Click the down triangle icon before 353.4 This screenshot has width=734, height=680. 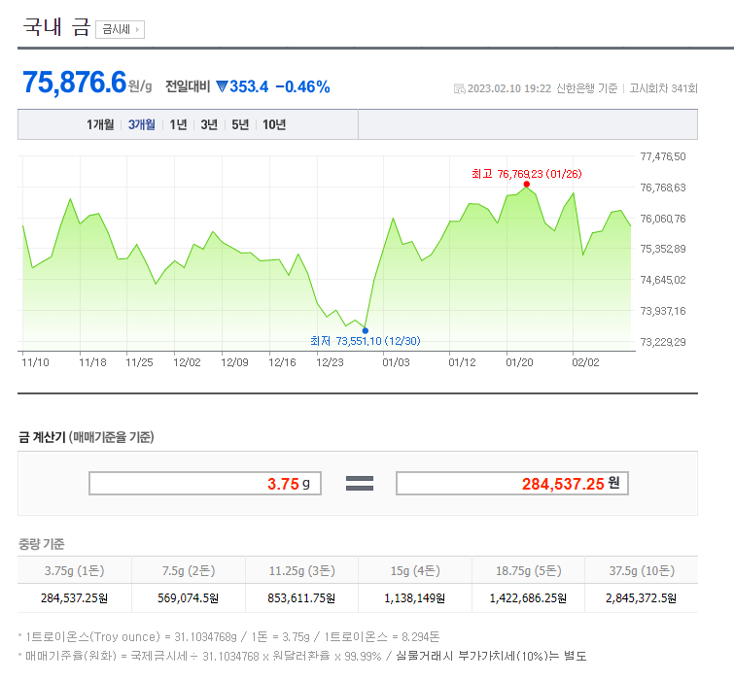pyautogui.click(x=222, y=86)
